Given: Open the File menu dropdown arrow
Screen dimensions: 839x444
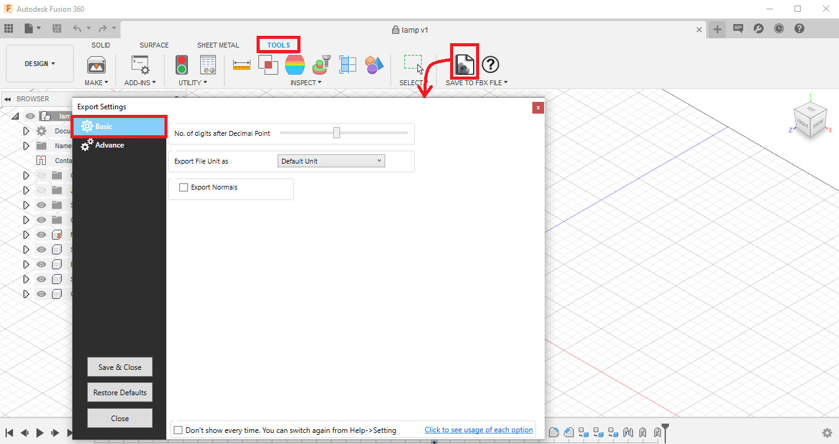Looking at the screenshot, I should [38, 28].
